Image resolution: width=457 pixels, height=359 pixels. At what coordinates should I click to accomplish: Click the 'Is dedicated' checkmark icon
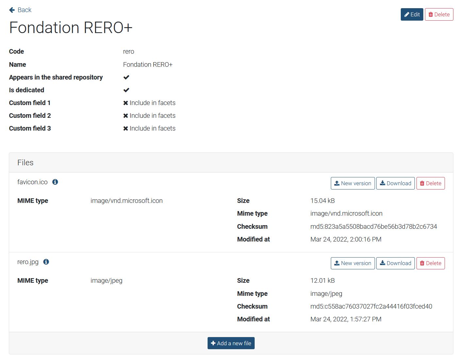(x=126, y=90)
